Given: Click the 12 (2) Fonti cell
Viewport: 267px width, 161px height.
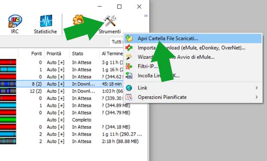Looking at the screenshot, I should (36, 91).
